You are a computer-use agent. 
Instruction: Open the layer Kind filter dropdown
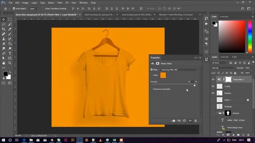coord(220,63)
